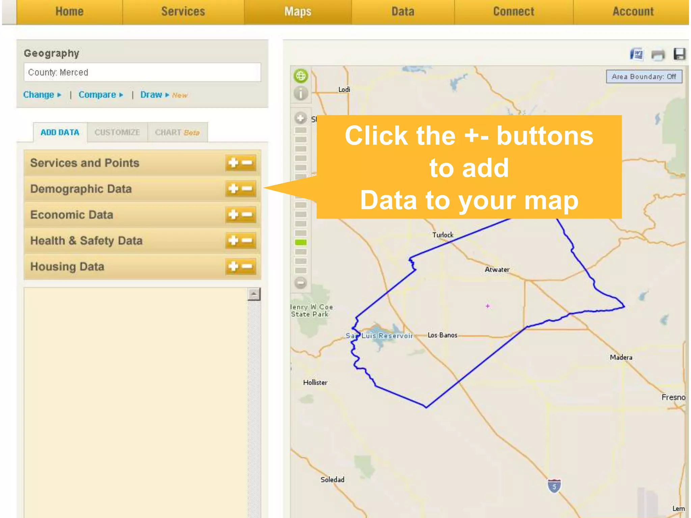This screenshot has height=518, width=691.
Task: Click the Soledad label on map
Action: (332, 480)
